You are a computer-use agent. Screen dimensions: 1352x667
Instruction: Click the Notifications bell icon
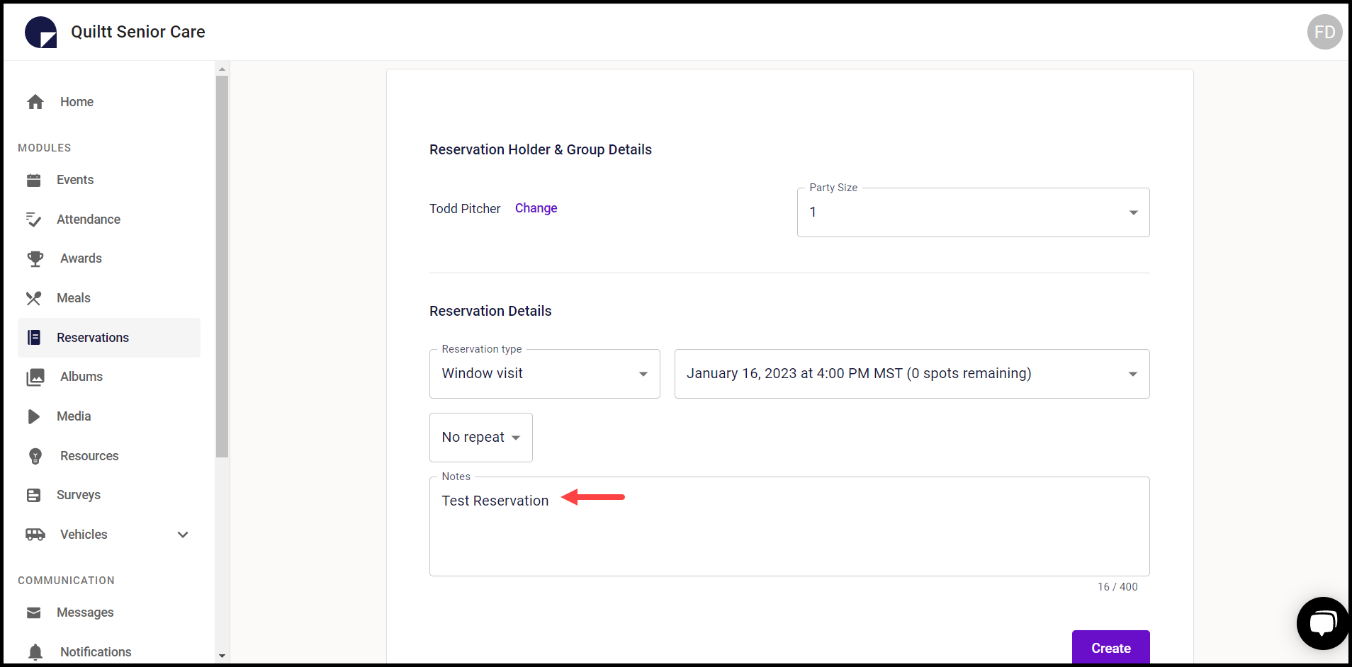(x=35, y=651)
